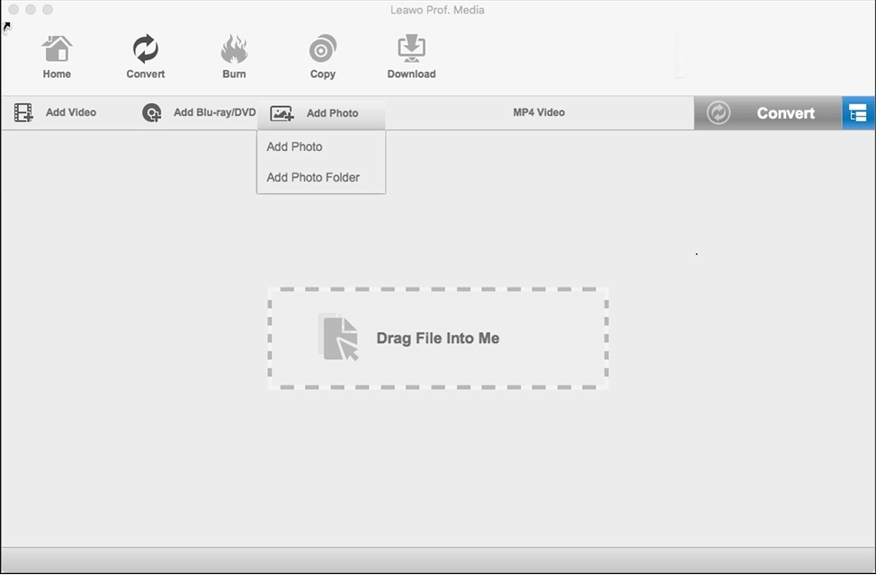Click the large Convert button text
Viewport: 876px width, 575px height.
click(785, 113)
